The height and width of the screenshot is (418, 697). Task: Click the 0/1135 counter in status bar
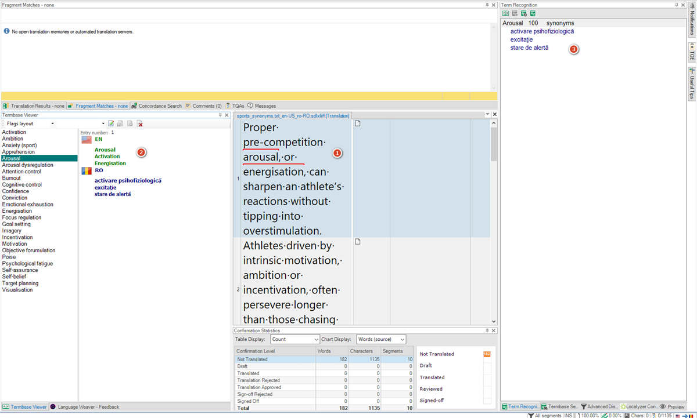pyautogui.click(x=662, y=415)
